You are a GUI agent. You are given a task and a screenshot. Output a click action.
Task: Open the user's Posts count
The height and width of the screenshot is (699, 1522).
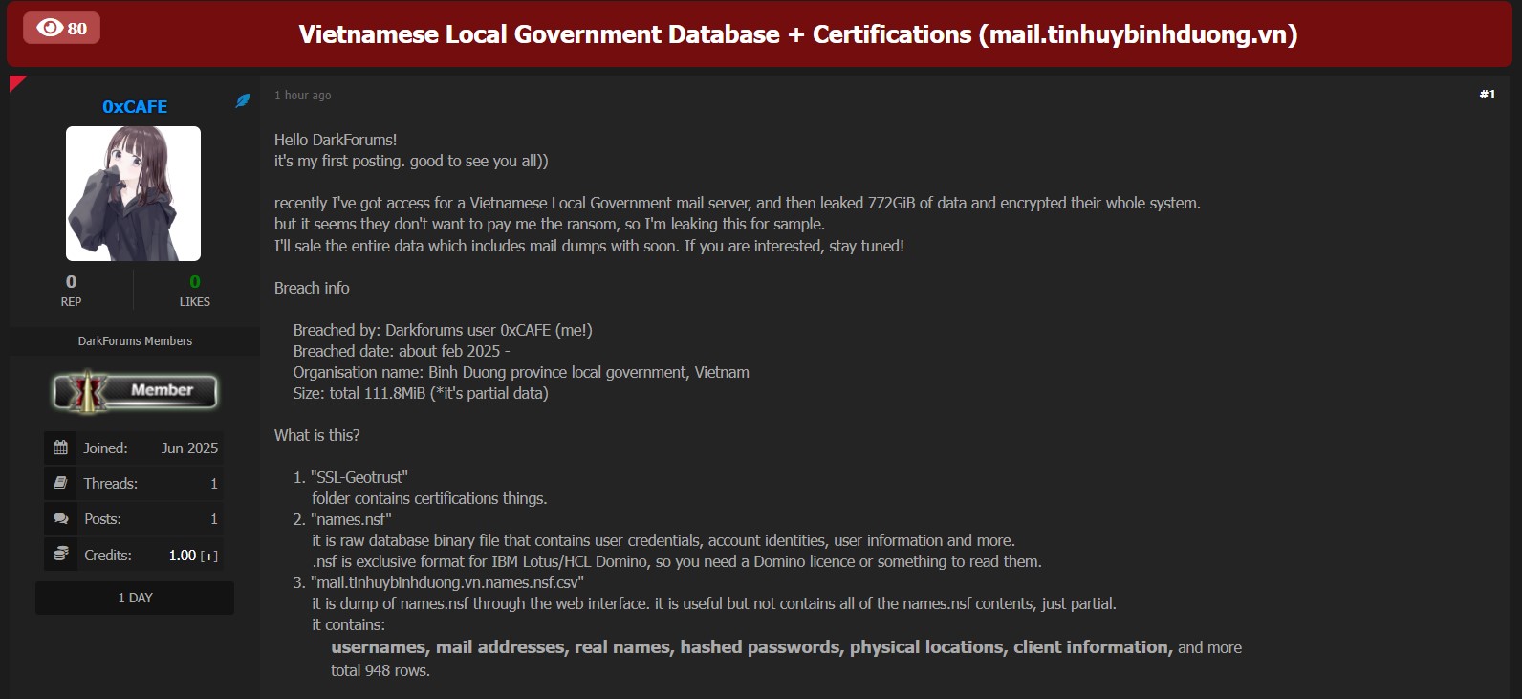pos(213,519)
